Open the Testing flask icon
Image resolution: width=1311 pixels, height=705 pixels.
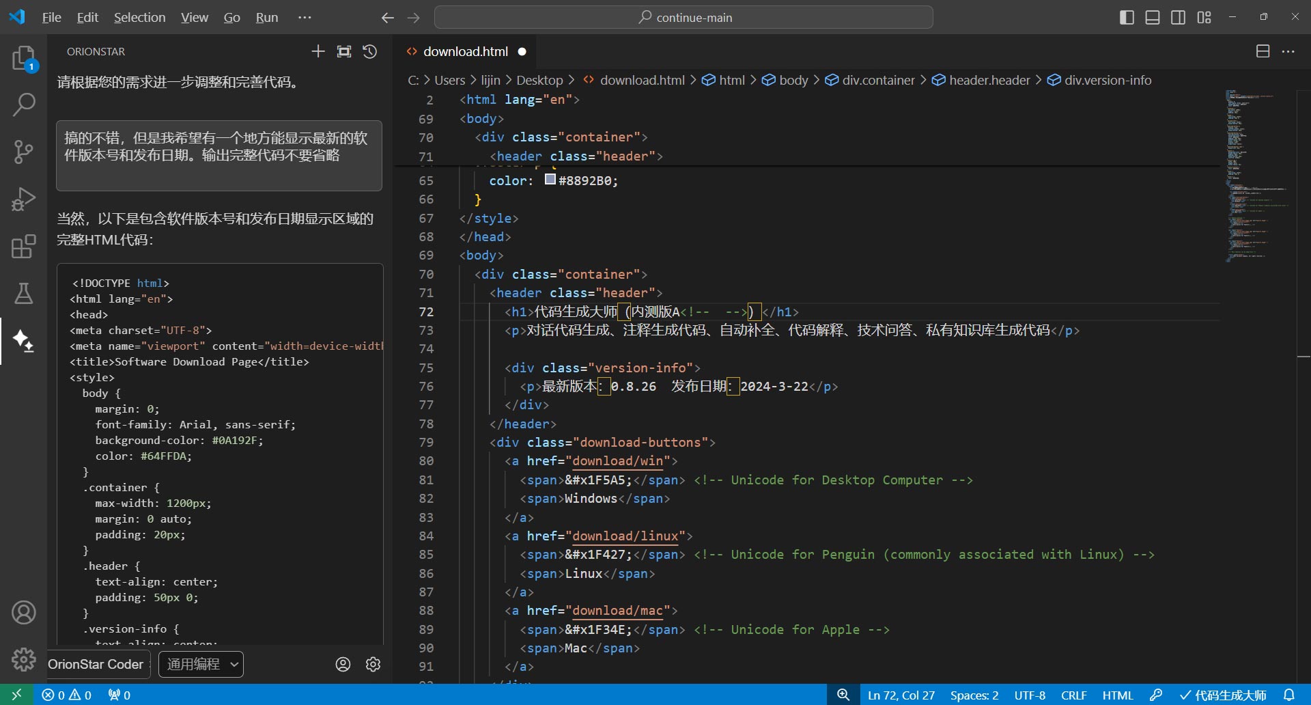click(24, 293)
